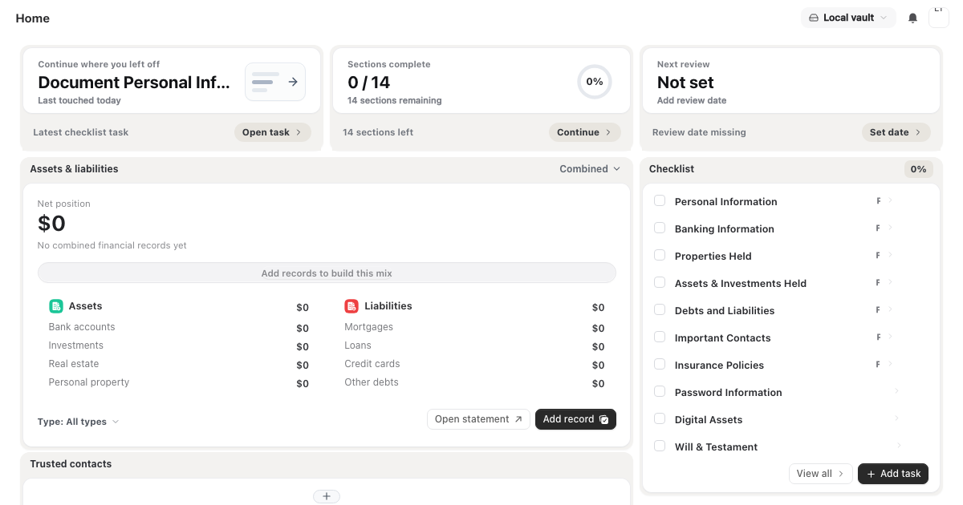Screen dimensions: 963x505
Task: Click the 14 sections remaining text
Action: pos(395,101)
